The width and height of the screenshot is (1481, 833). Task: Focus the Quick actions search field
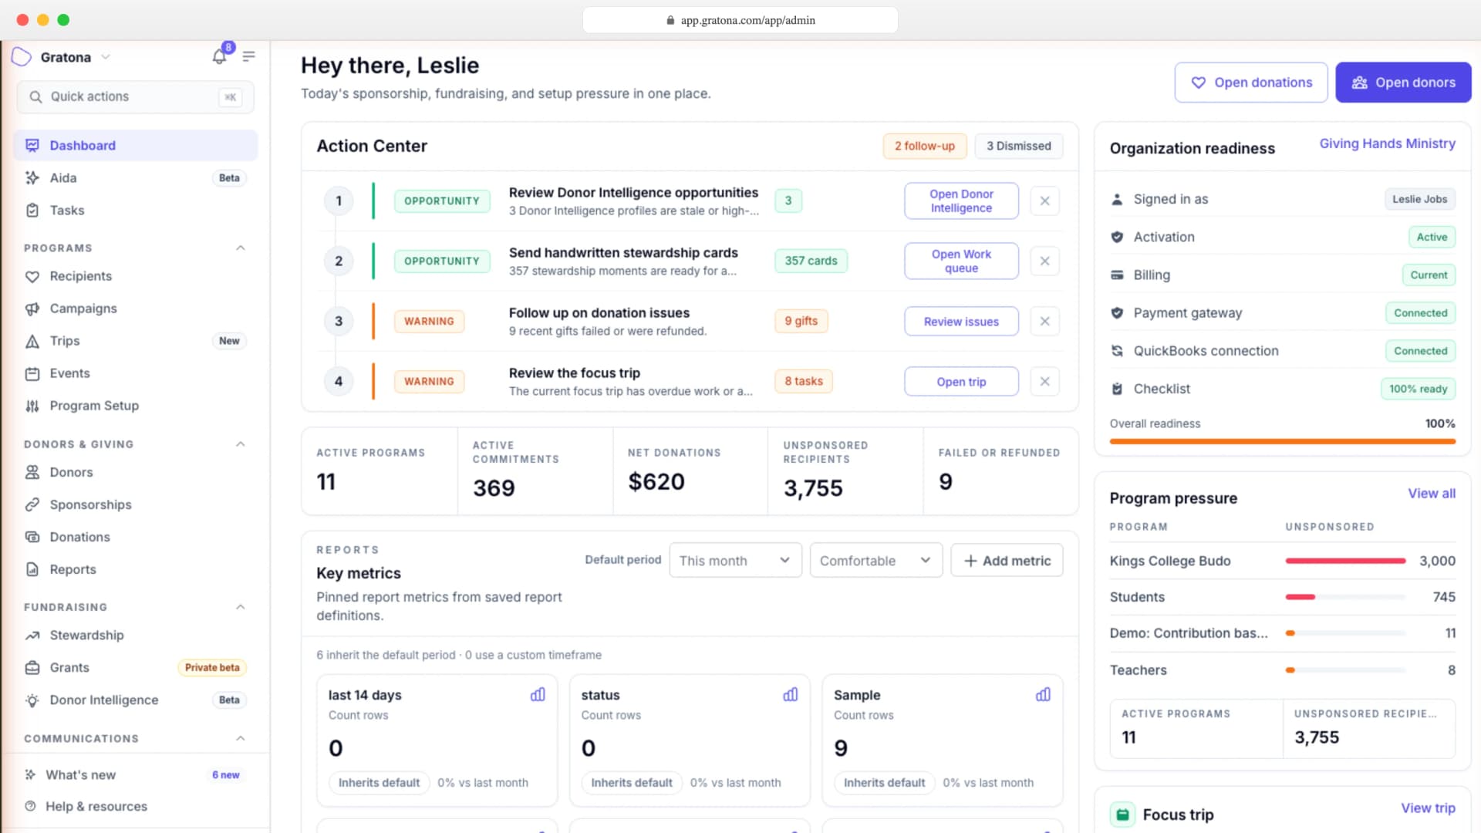(x=136, y=97)
